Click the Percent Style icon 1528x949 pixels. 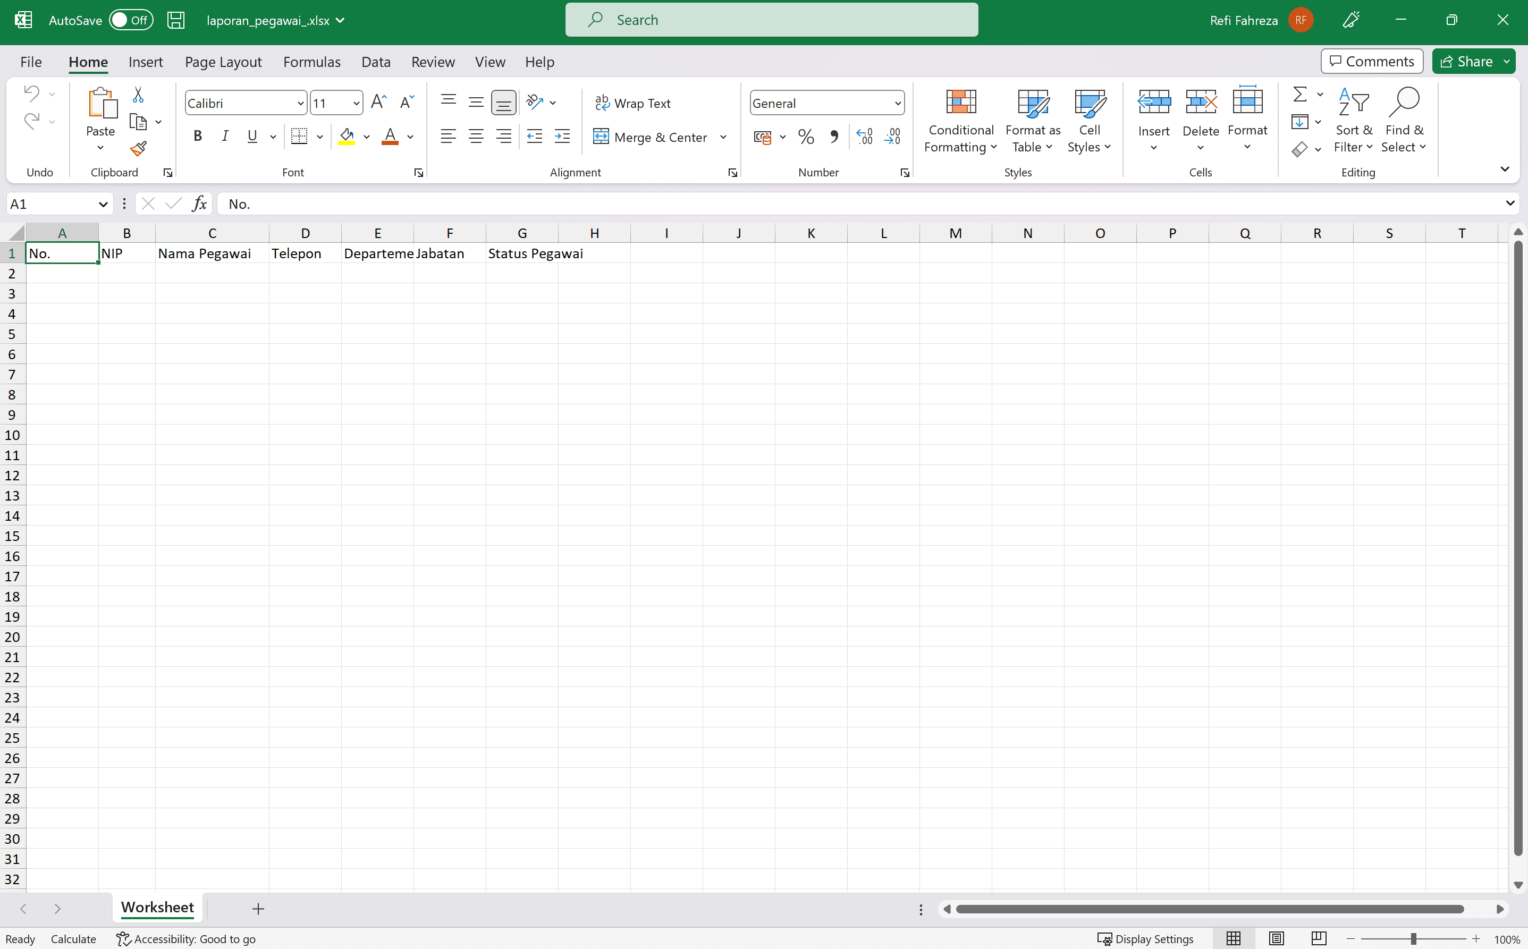805,137
